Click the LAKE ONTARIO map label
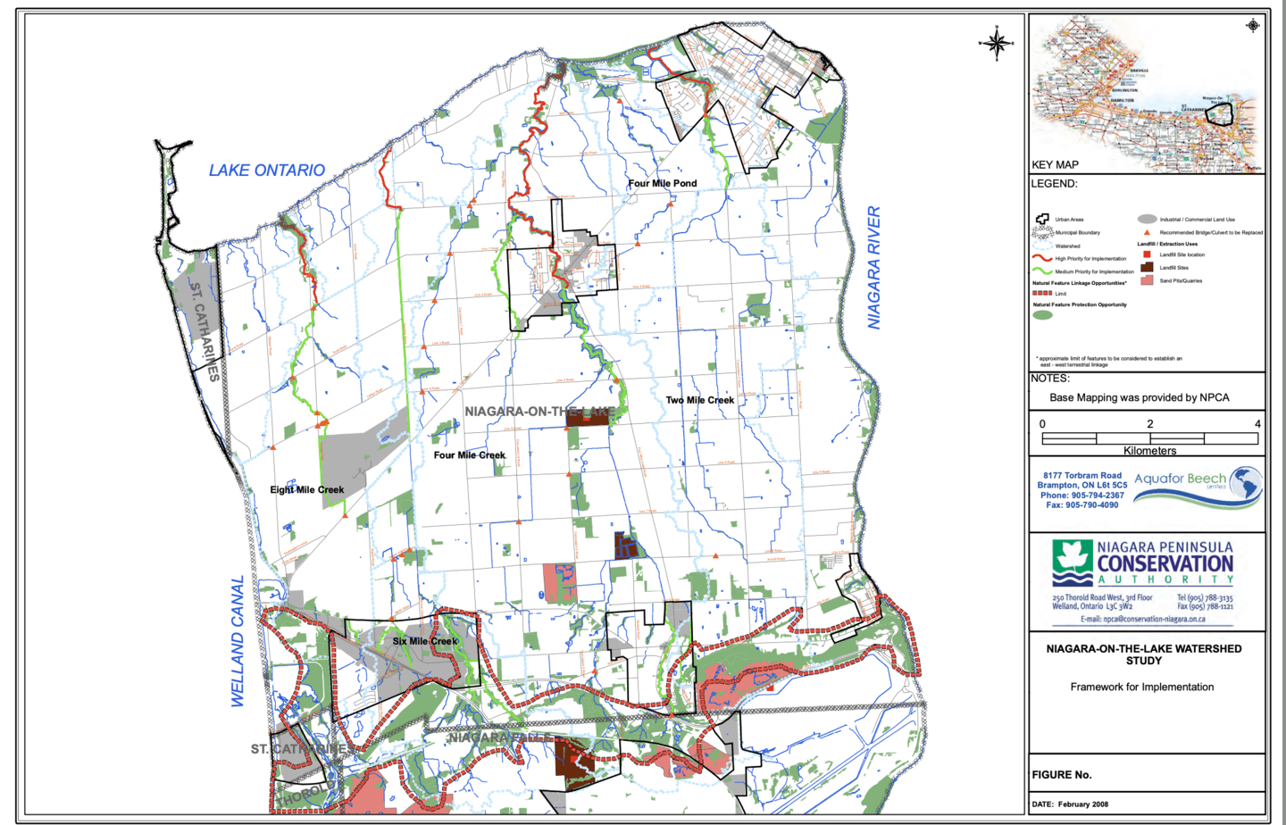Viewport: 1286px width, 825px height. (267, 171)
